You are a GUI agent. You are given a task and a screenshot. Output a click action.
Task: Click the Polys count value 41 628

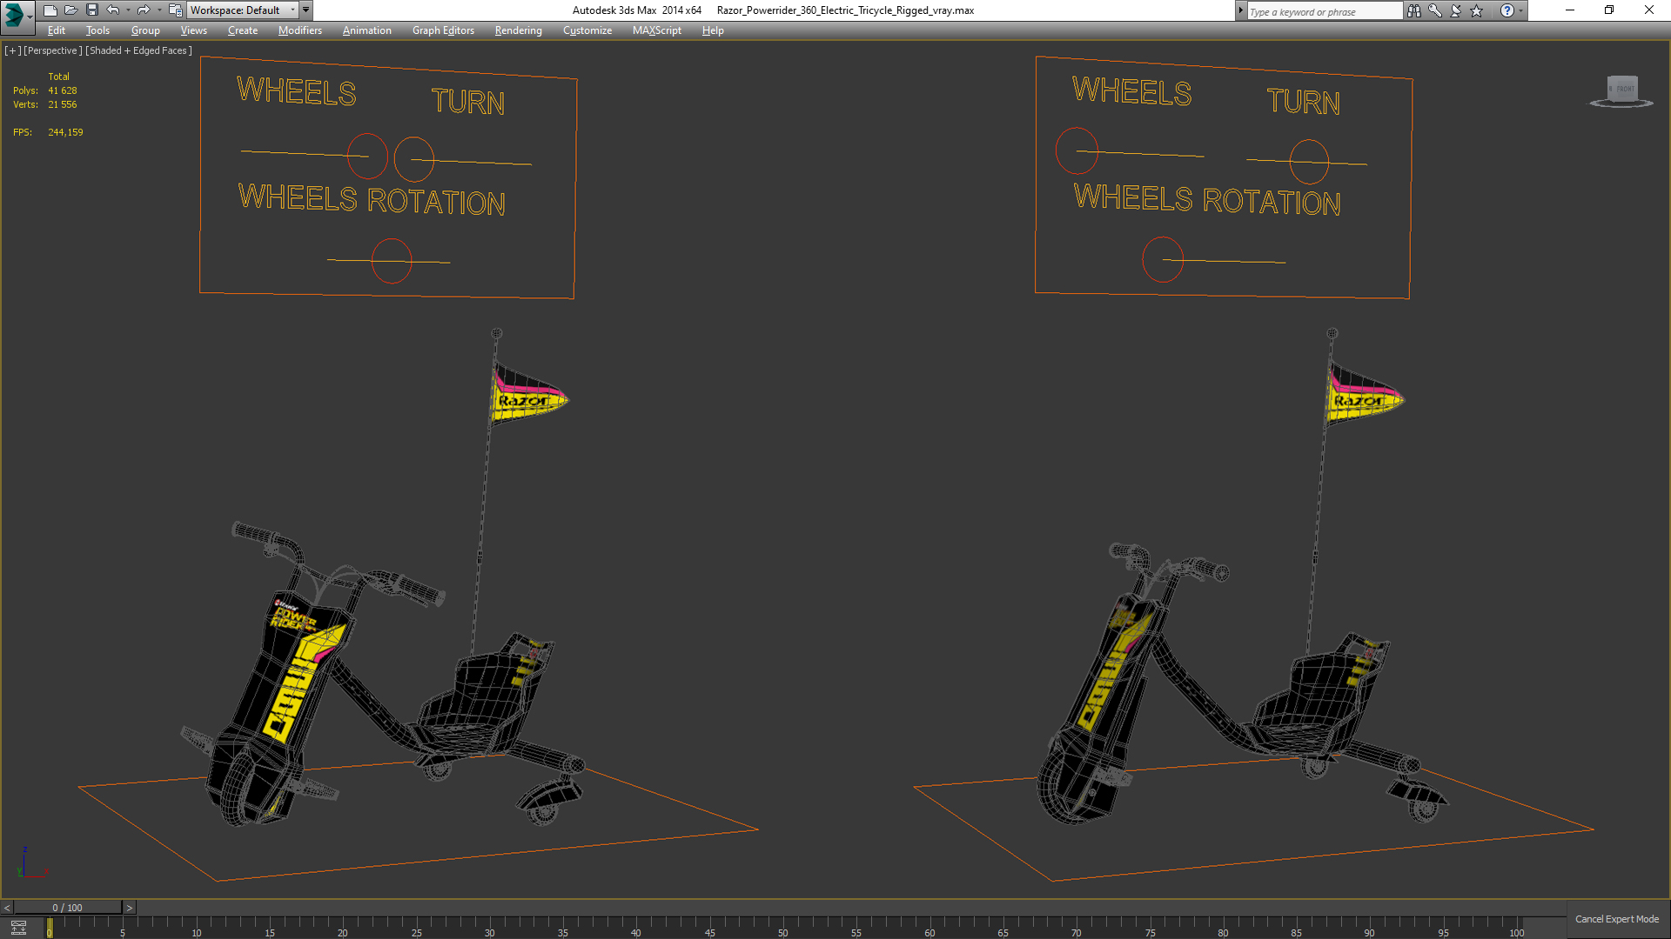click(63, 90)
